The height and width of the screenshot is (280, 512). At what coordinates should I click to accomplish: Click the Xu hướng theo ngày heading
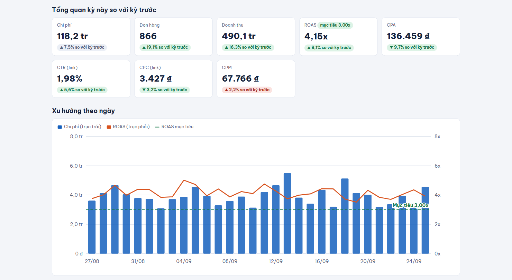(x=83, y=111)
